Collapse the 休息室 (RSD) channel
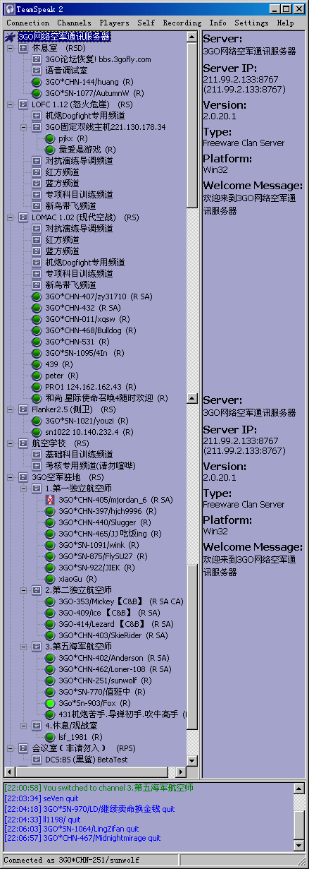309x869 pixels. click(10, 48)
